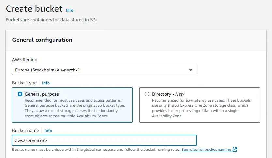272x158 pixels.
Task: Click the Create bucket page title
Action: [x=34, y=9]
